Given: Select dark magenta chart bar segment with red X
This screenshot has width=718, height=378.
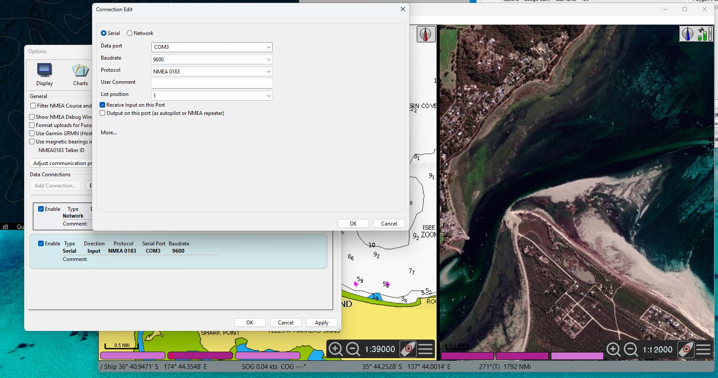Looking at the screenshot, I should [200, 356].
